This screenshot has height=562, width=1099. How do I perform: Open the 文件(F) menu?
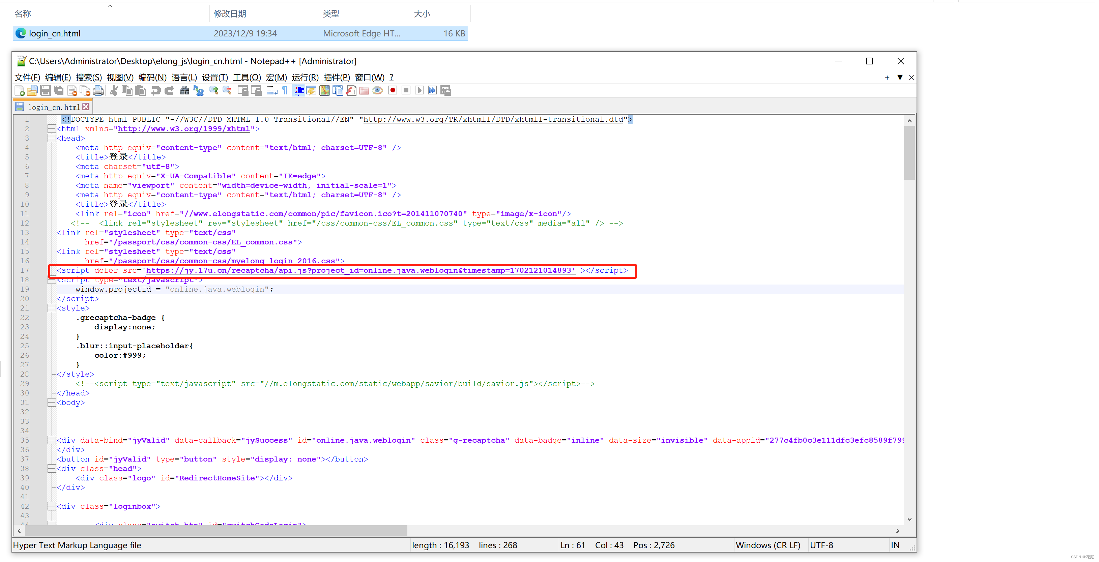[27, 77]
